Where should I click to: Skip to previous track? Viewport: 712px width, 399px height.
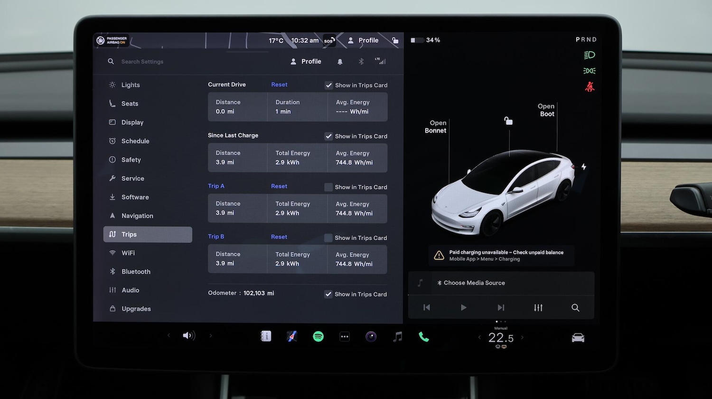click(x=427, y=307)
